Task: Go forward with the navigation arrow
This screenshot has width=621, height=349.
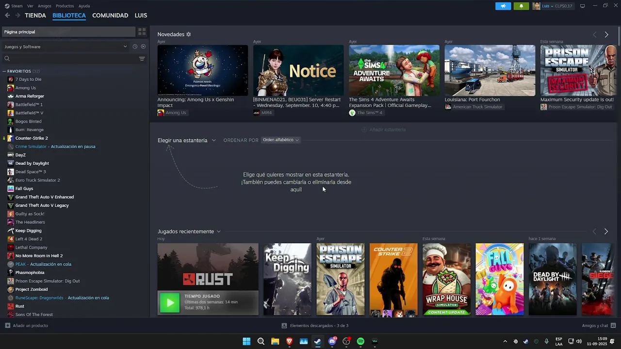Action: [17, 16]
